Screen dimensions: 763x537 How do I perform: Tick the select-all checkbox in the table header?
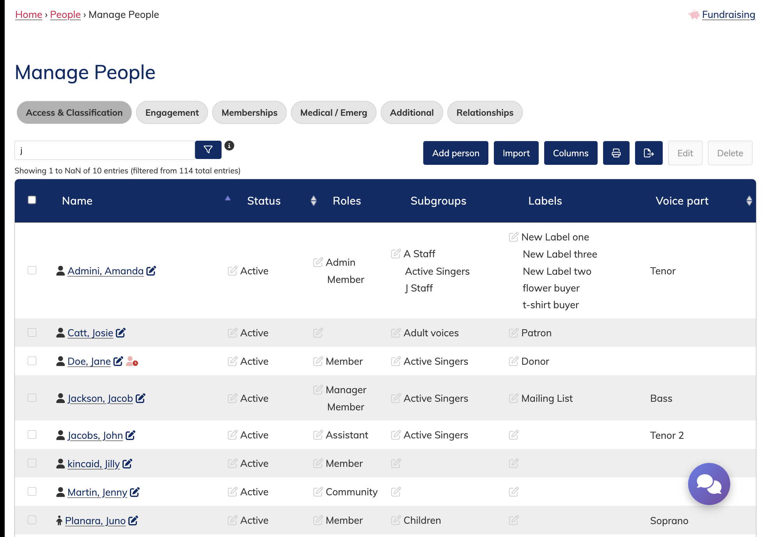click(x=32, y=200)
